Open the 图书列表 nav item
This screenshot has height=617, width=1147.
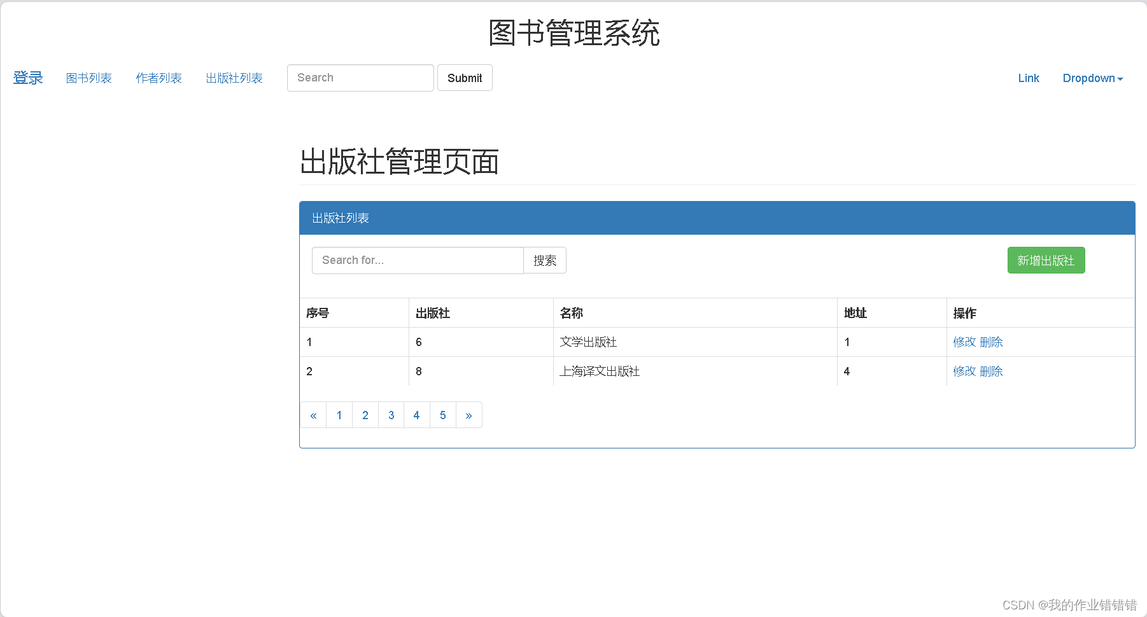89,78
